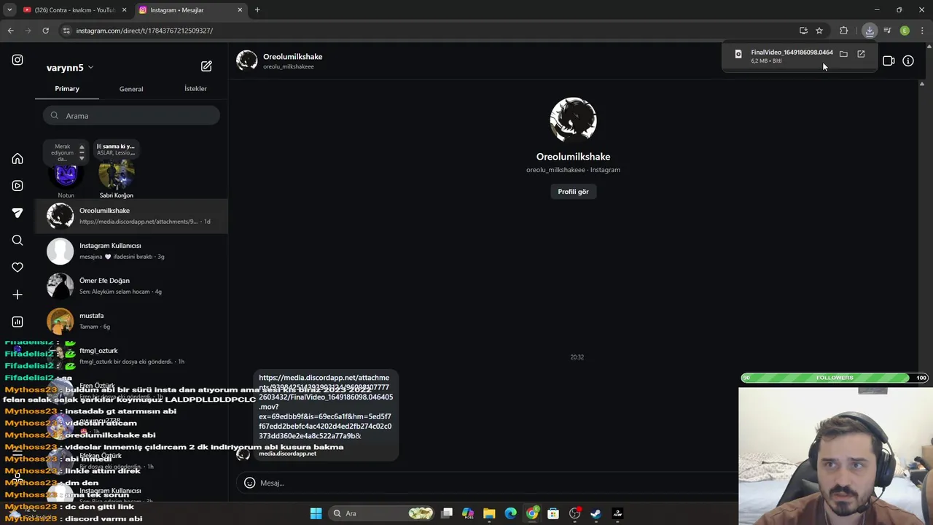Open the media controls icon in Chrome
Screen dimensions: 933x525
point(887,31)
